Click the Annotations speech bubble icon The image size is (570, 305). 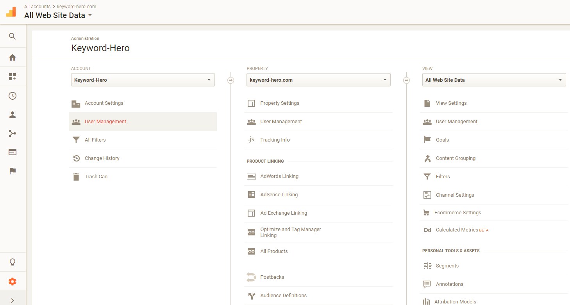tap(427, 284)
